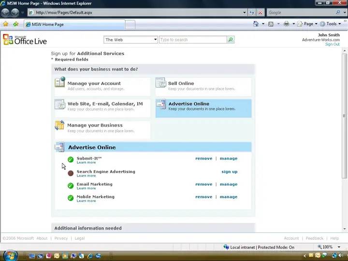
Task: Click the volume icon in system tray
Action: 341,256
